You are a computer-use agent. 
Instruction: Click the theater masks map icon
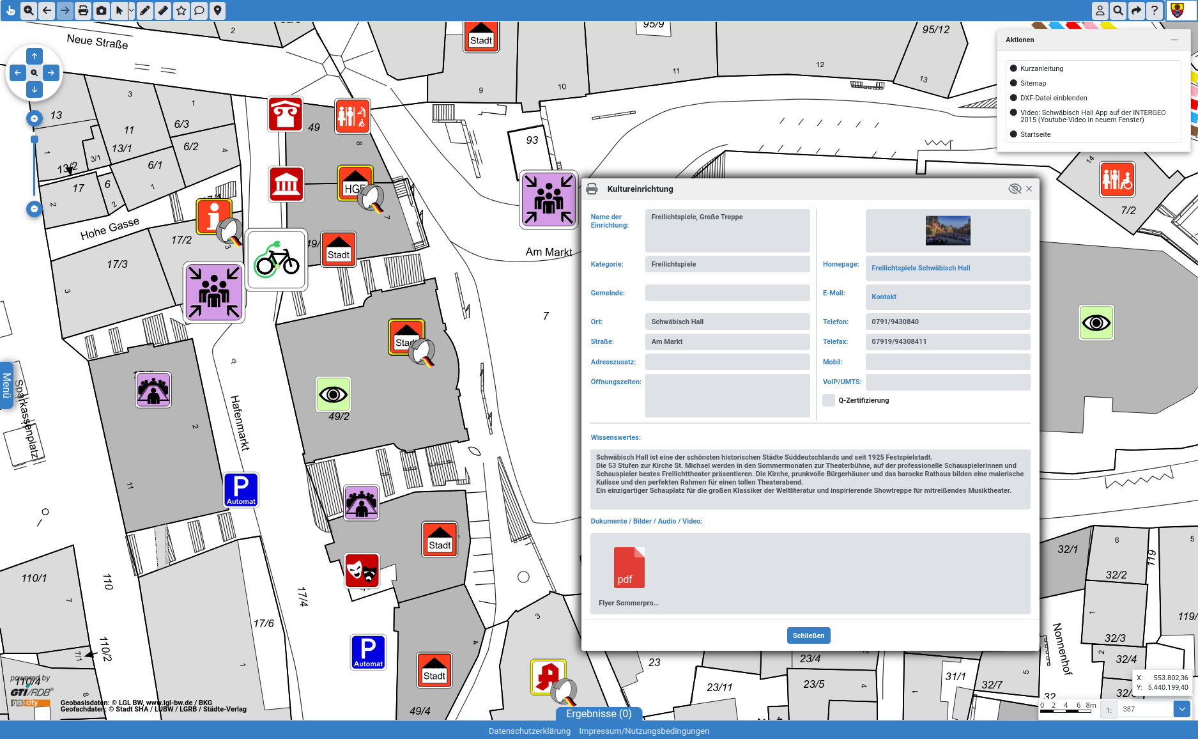point(362,570)
